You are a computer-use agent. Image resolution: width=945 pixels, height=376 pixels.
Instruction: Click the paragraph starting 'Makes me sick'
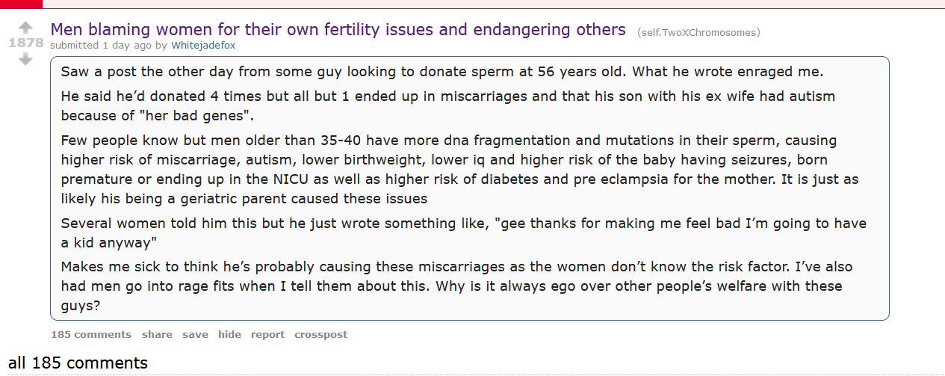[456, 286]
